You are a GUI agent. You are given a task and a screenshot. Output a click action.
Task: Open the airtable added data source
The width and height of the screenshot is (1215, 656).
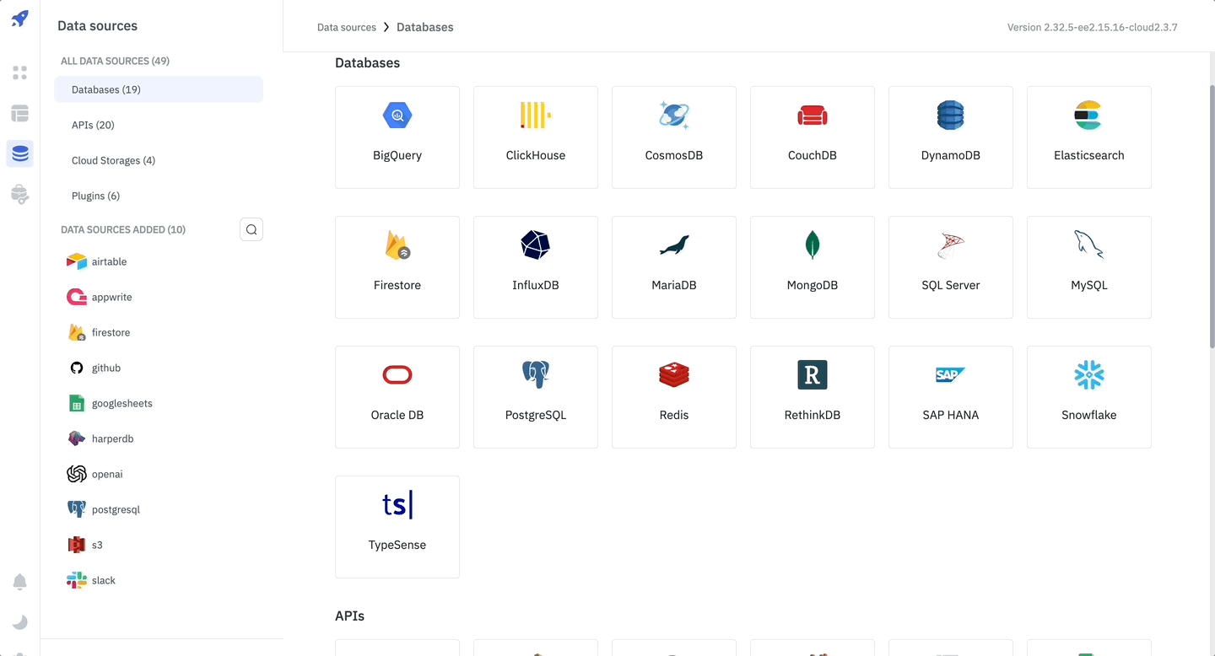(x=109, y=261)
